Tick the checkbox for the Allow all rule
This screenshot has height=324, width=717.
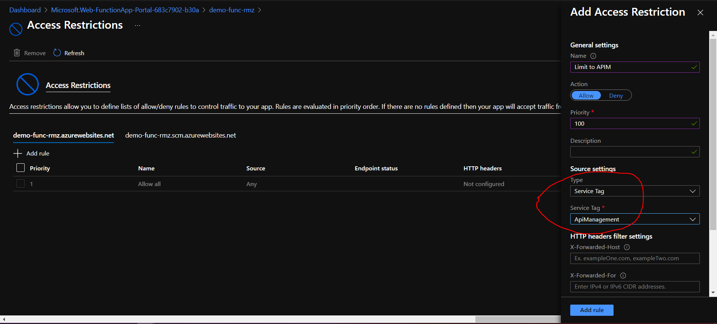pyautogui.click(x=21, y=183)
